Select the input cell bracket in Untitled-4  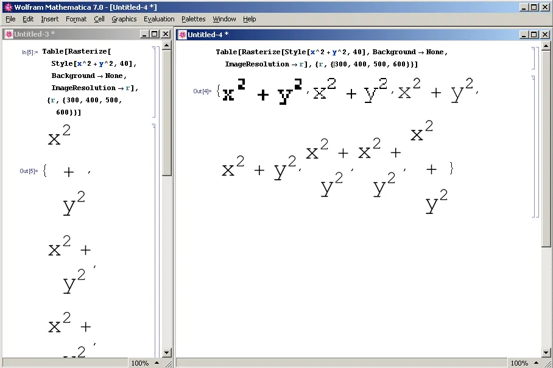[x=534, y=58]
